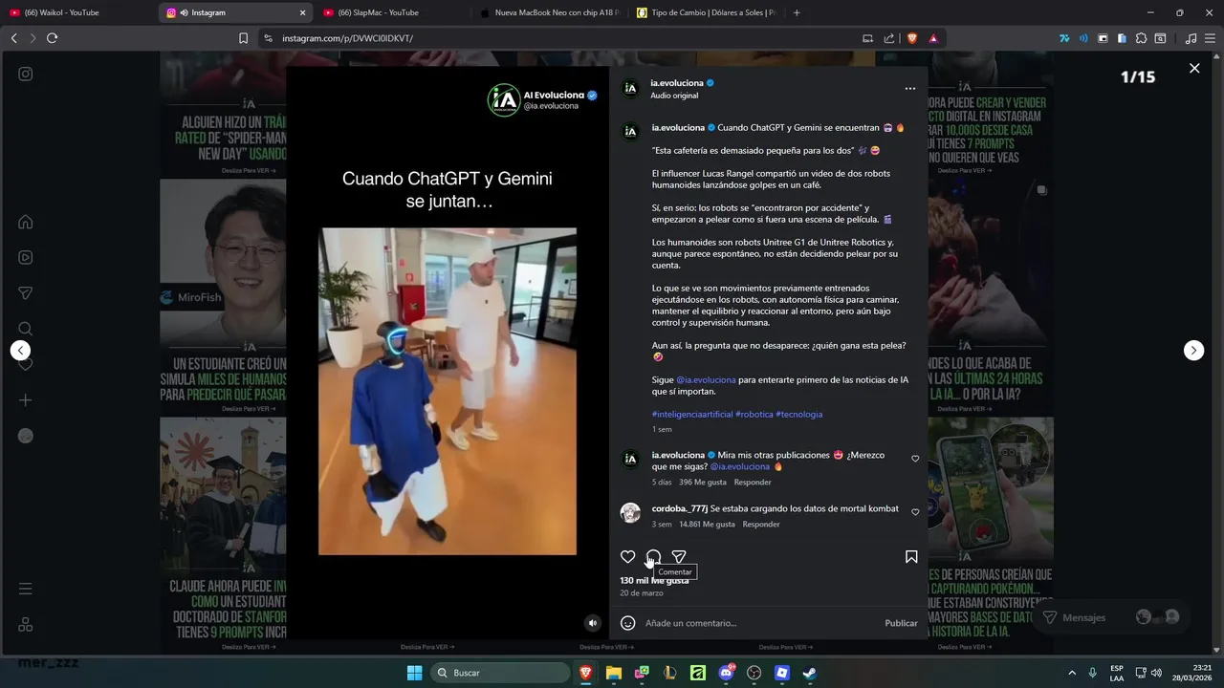Open the hamburger More menu in the sidebar
Viewport: 1224px width, 688px height.
pyautogui.click(x=26, y=589)
